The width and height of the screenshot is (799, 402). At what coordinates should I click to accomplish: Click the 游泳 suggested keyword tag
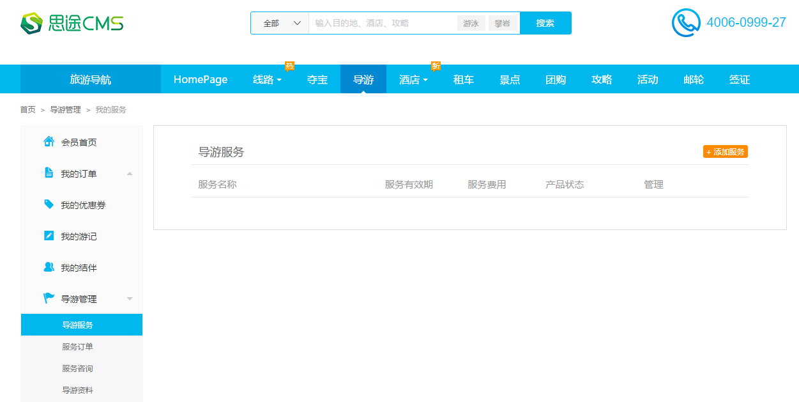471,23
